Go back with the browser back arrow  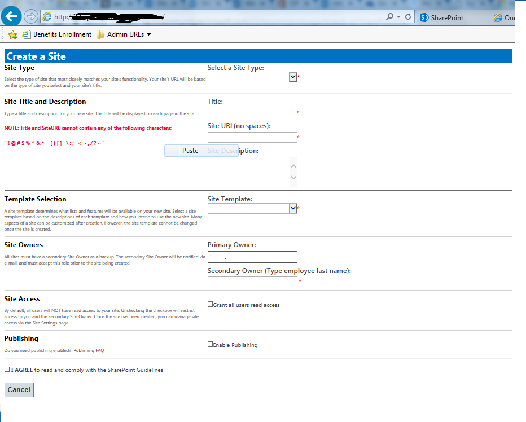pos(11,16)
